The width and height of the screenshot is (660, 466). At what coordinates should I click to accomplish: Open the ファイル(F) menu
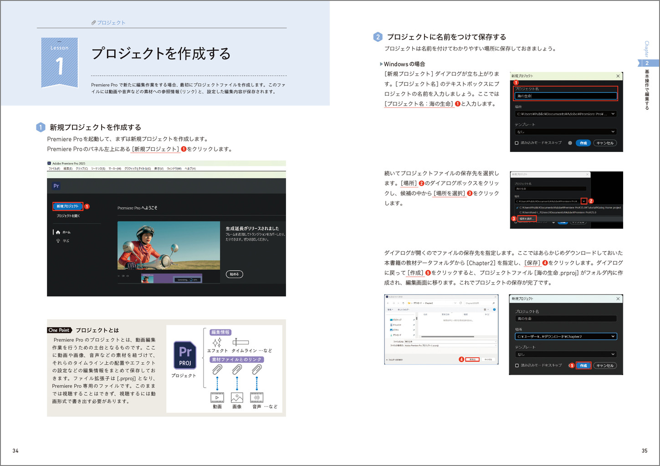coord(54,169)
